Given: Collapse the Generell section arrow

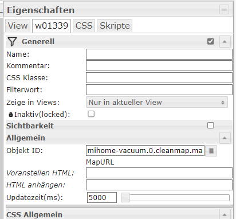Looking at the screenshot, I should (x=225, y=41).
